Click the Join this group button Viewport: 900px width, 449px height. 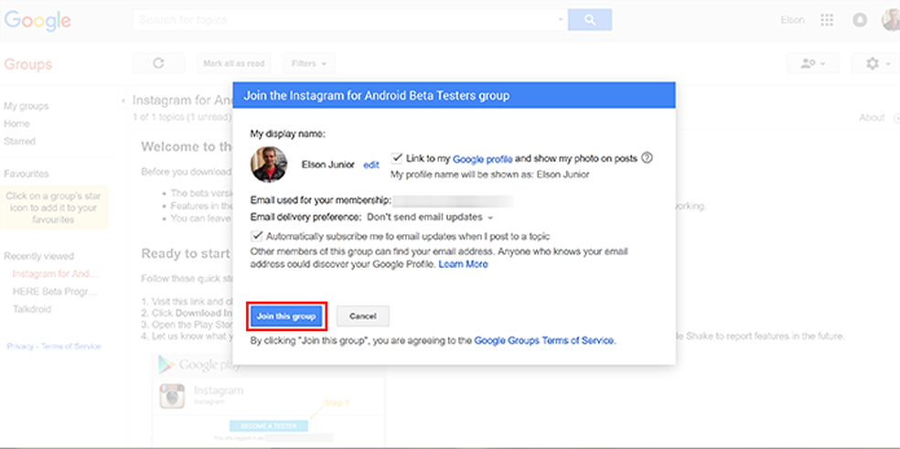(x=286, y=315)
